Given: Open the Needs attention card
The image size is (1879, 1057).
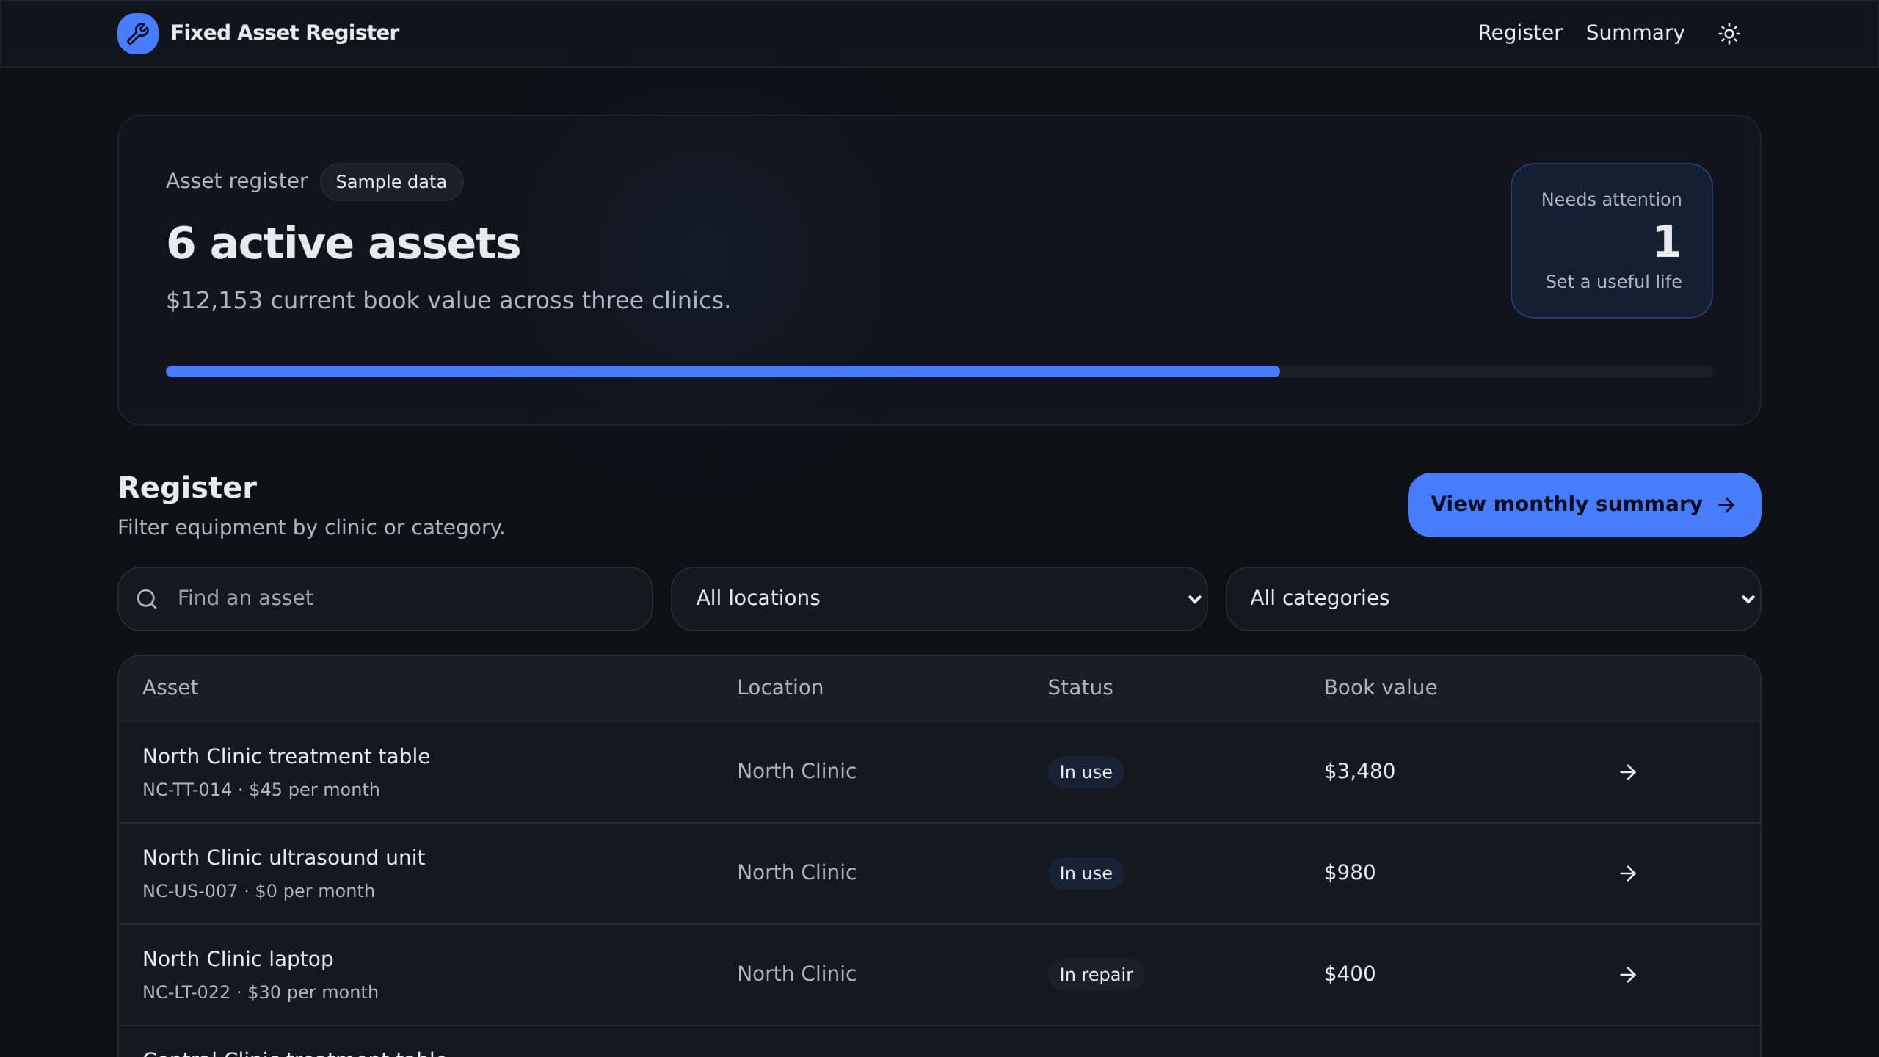Looking at the screenshot, I should (1611, 241).
